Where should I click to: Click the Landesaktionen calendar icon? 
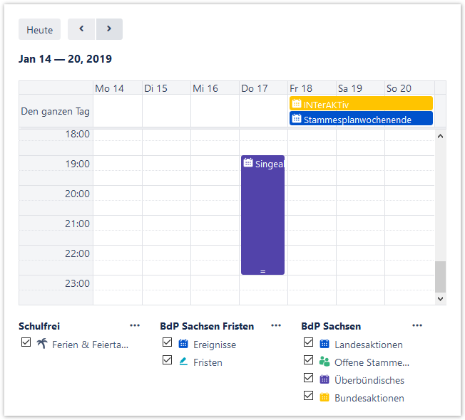(x=325, y=344)
